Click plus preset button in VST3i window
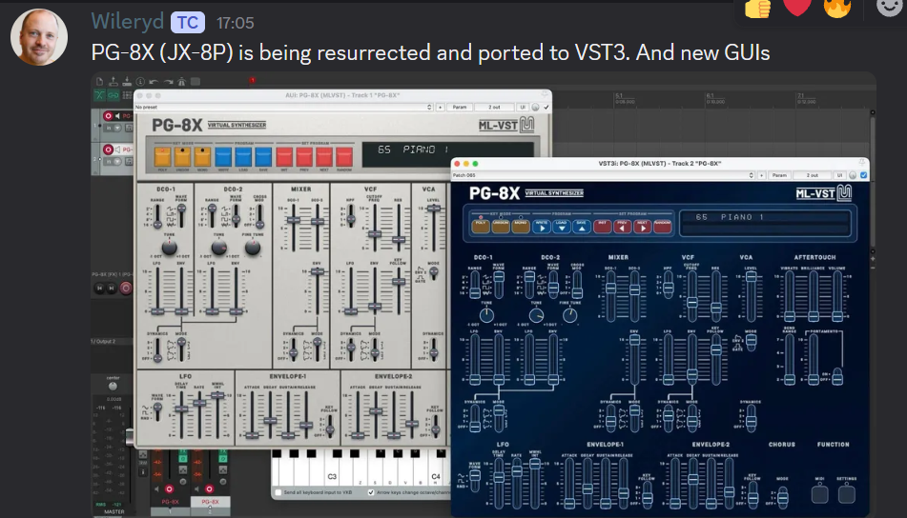The image size is (907, 518). (761, 175)
